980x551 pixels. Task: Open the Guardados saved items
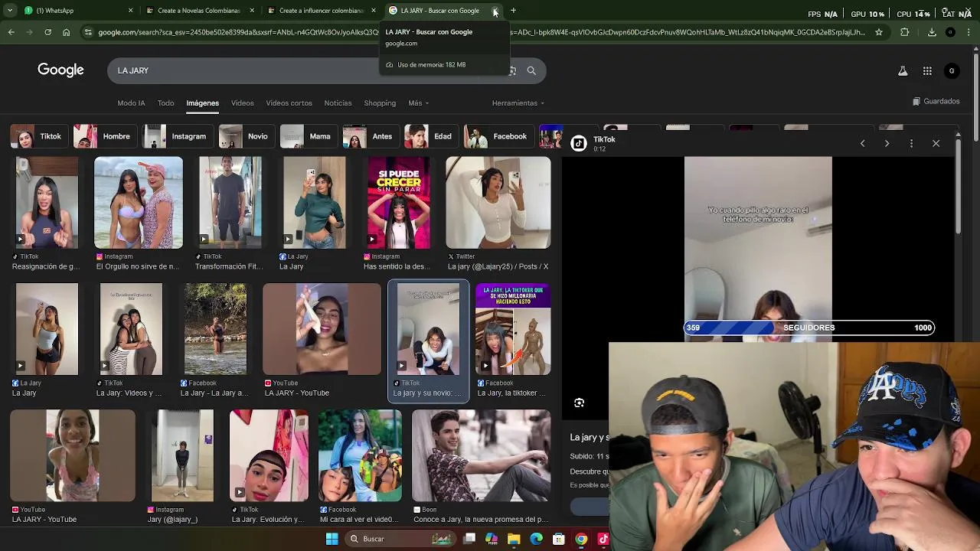pos(936,101)
